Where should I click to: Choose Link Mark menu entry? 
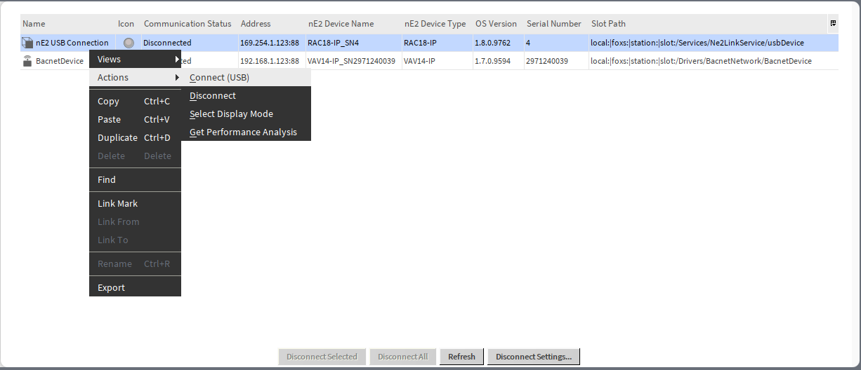pos(118,204)
